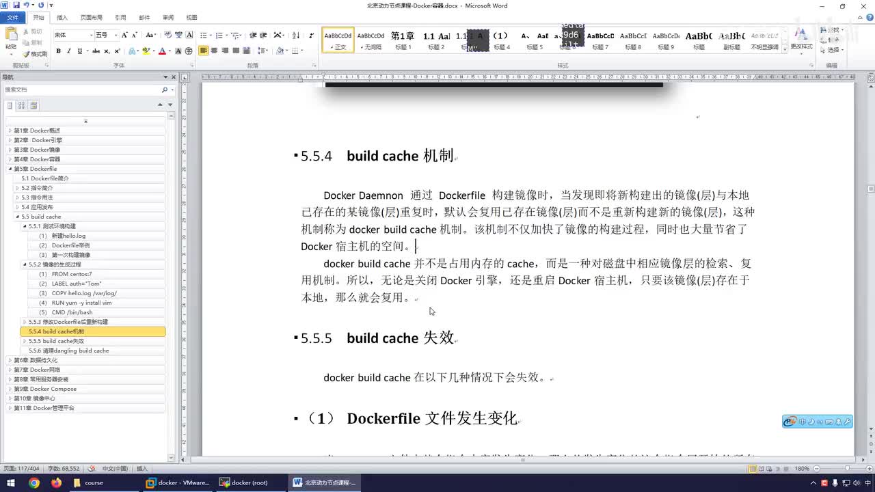Image resolution: width=875 pixels, height=492 pixels.
Task: Click the Save icon in quick access toolbar
Action: point(16,5)
